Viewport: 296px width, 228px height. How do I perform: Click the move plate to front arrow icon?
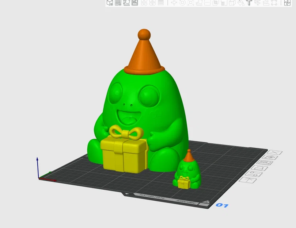248,180
